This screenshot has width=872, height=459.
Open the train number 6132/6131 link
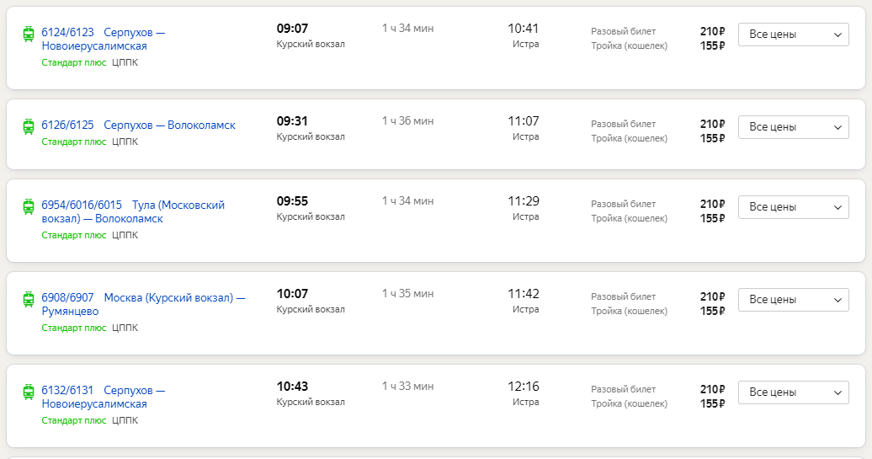(x=67, y=391)
